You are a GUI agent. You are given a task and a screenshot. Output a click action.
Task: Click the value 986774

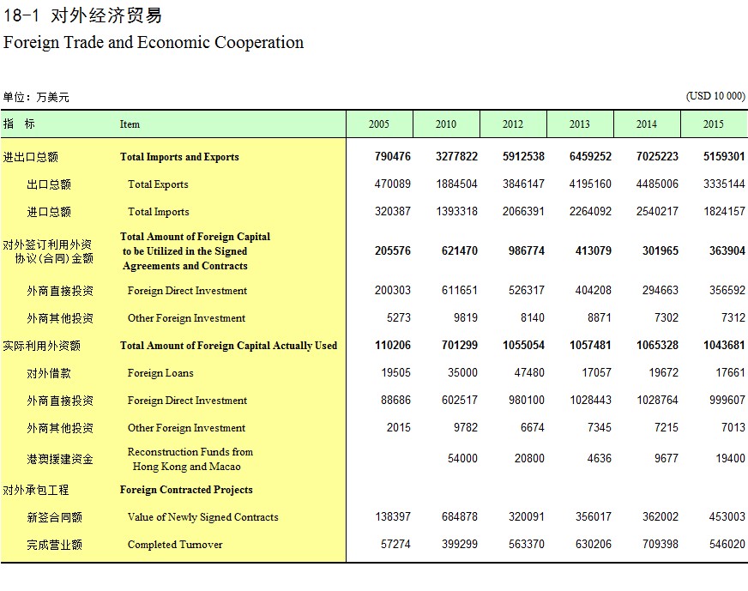(526, 251)
